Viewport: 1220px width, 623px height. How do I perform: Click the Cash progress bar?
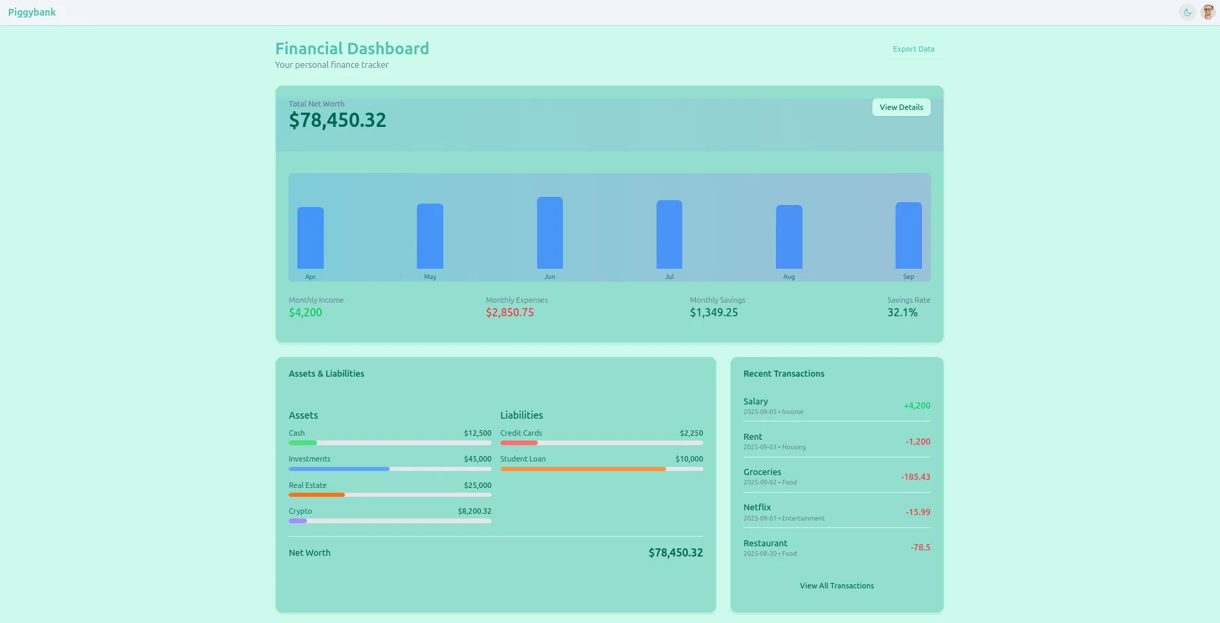(x=390, y=442)
